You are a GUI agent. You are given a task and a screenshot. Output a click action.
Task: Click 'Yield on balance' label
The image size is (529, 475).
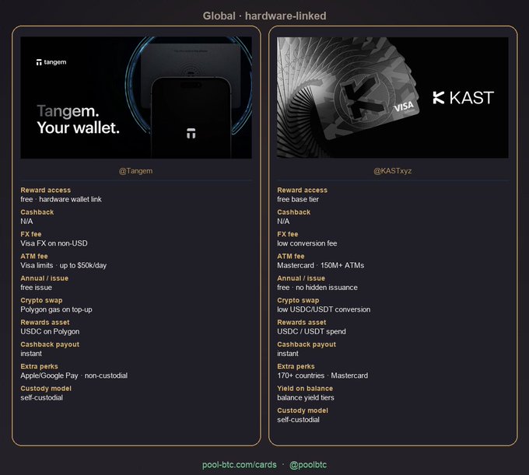[305, 389]
